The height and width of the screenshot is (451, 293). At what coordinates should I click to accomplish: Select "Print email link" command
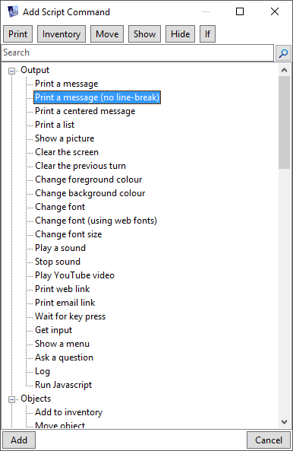[65, 303]
